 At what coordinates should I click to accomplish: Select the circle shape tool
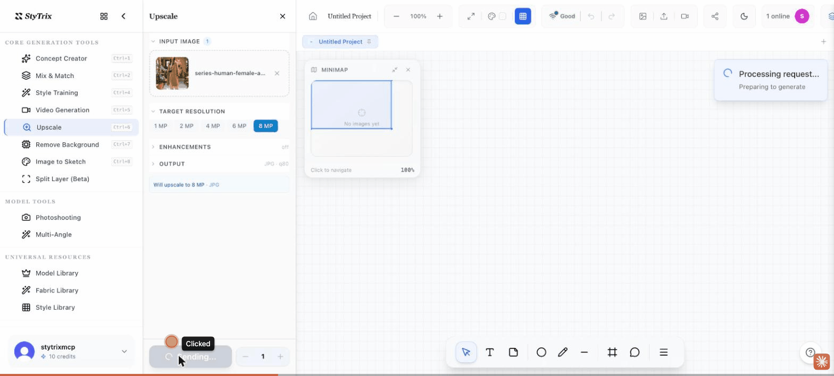click(541, 352)
